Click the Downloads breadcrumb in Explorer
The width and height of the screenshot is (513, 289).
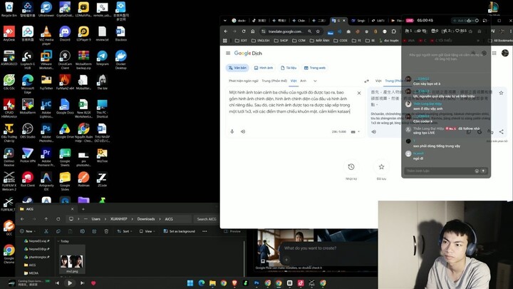click(x=146, y=219)
